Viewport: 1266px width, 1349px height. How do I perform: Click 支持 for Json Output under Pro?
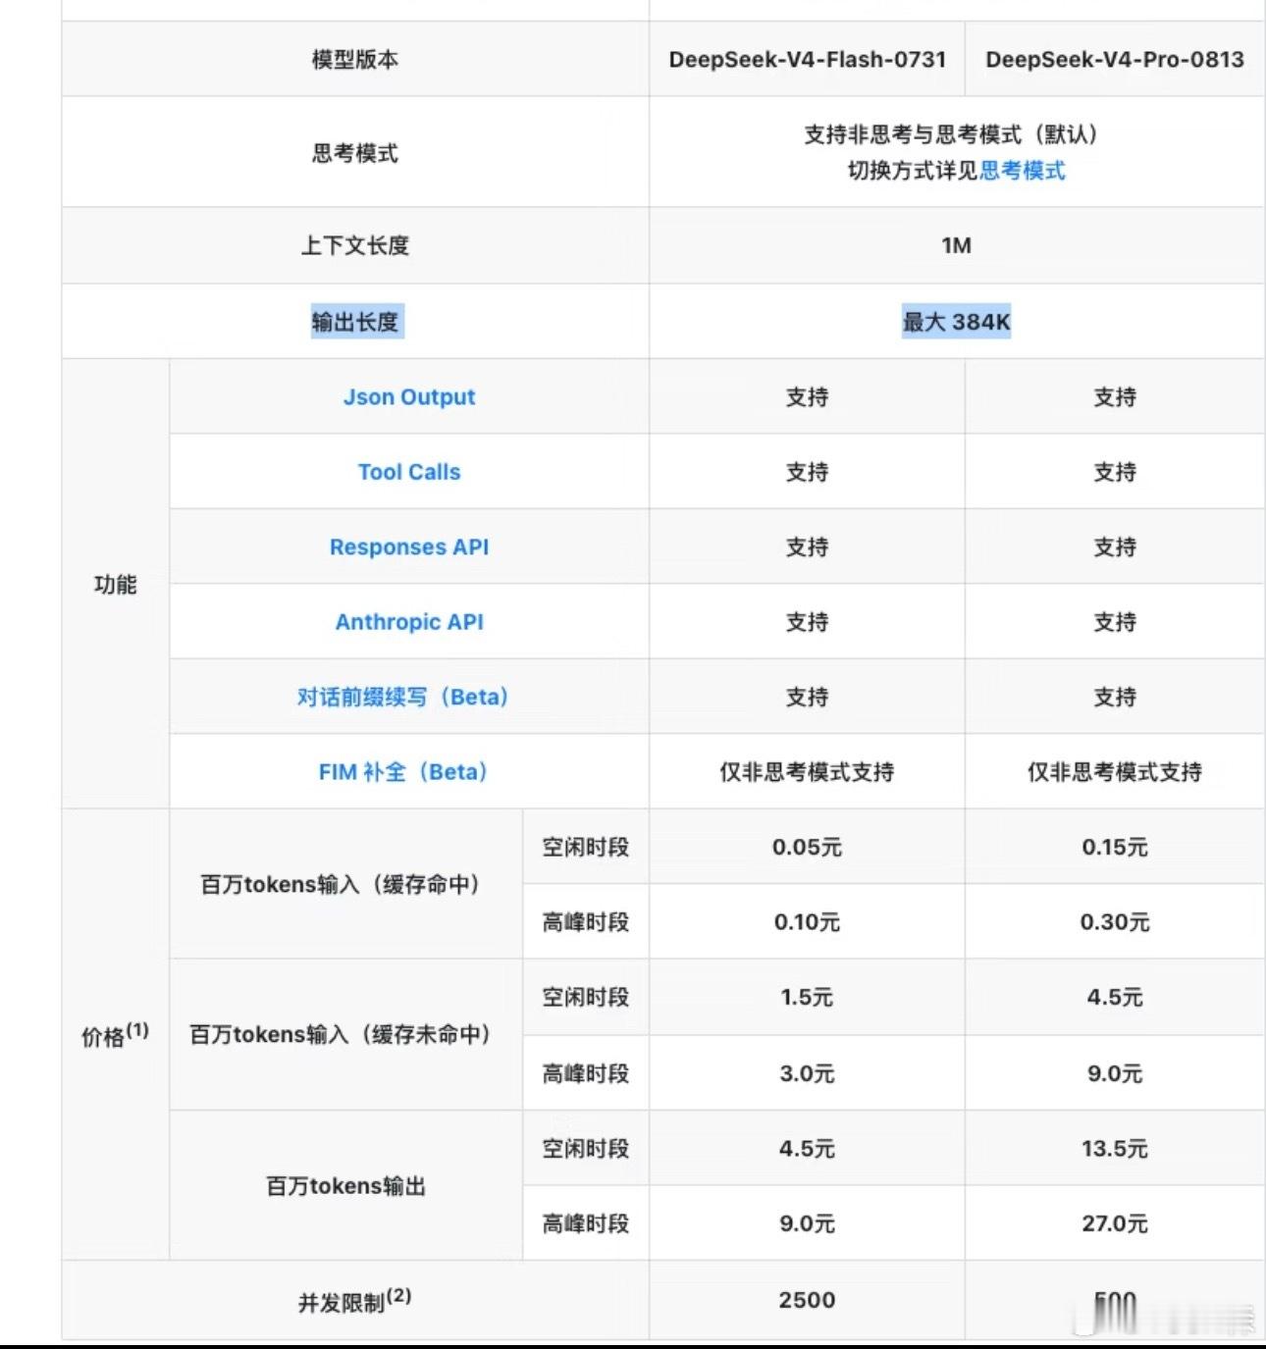pyautogui.click(x=1115, y=397)
